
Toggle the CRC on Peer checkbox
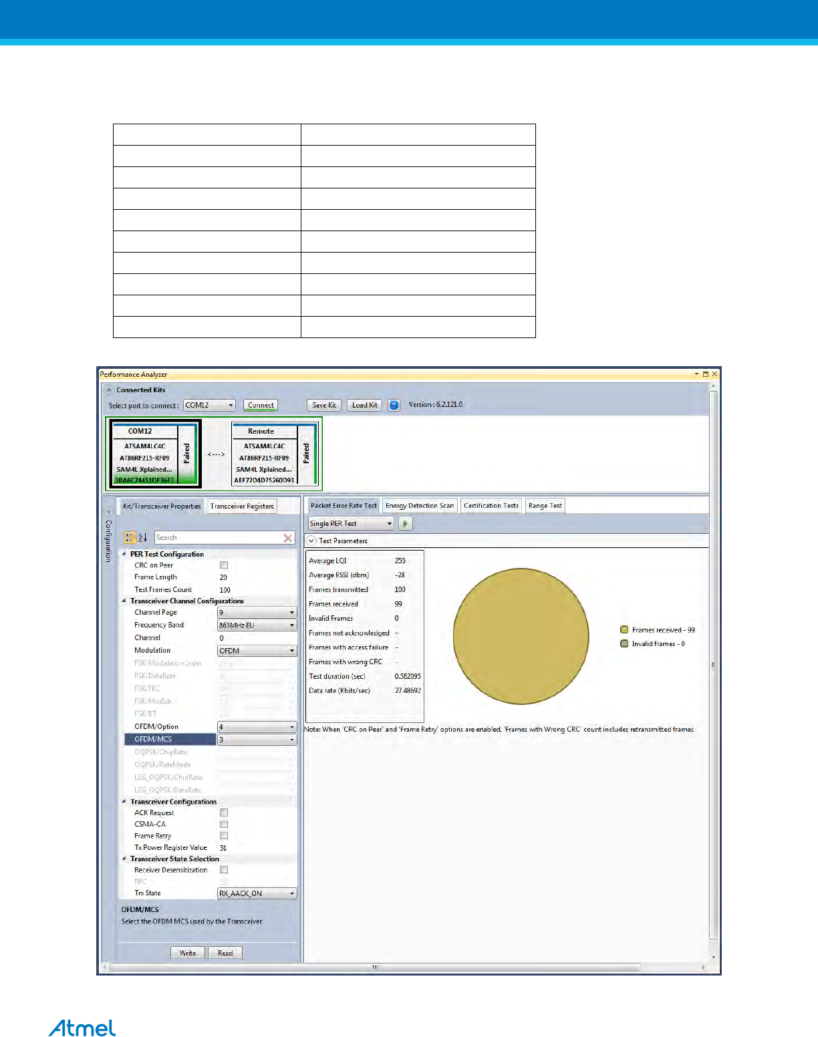point(224,565)
